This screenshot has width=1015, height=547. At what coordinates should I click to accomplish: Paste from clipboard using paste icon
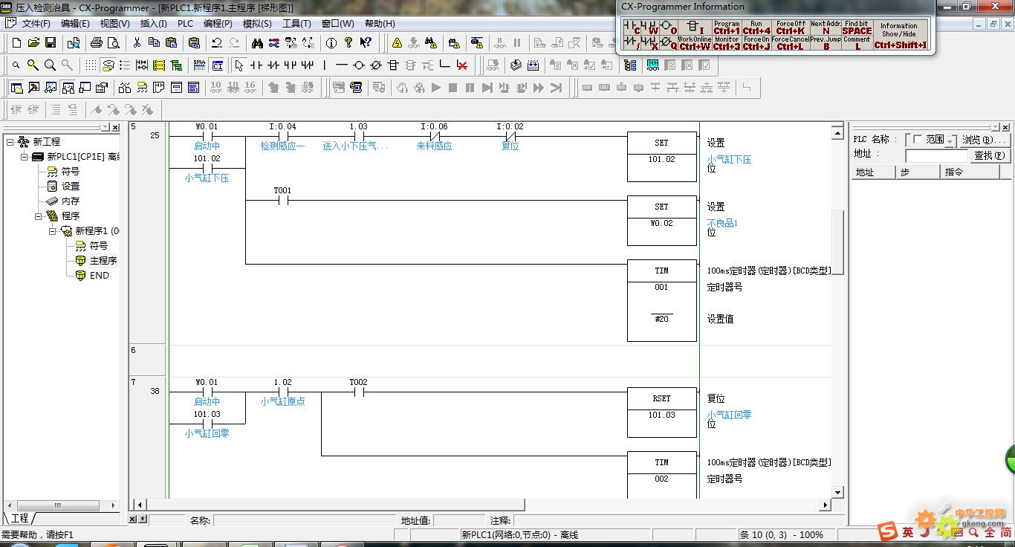[171, 42]
